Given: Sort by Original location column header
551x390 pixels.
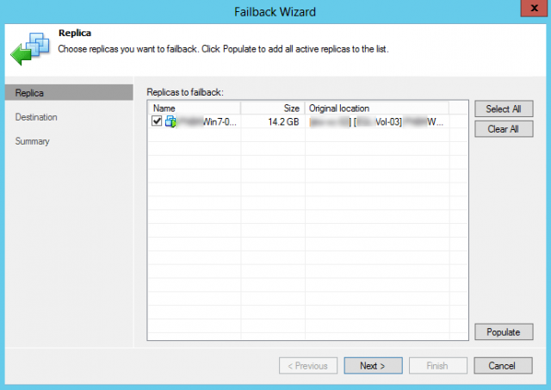Looking at the screenshot, I should (376, 108).
